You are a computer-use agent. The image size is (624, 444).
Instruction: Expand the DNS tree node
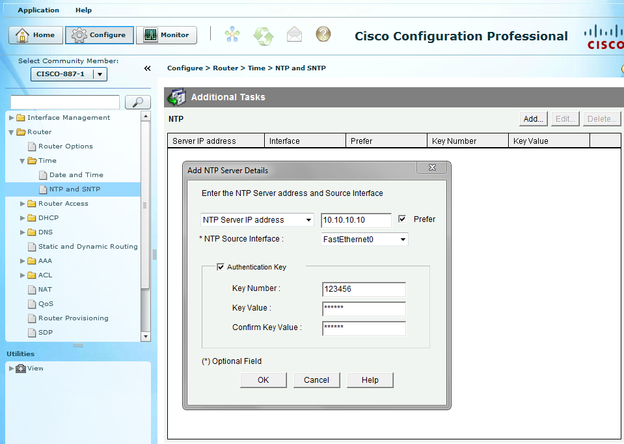pyautogui.click(x=22, y=232)
